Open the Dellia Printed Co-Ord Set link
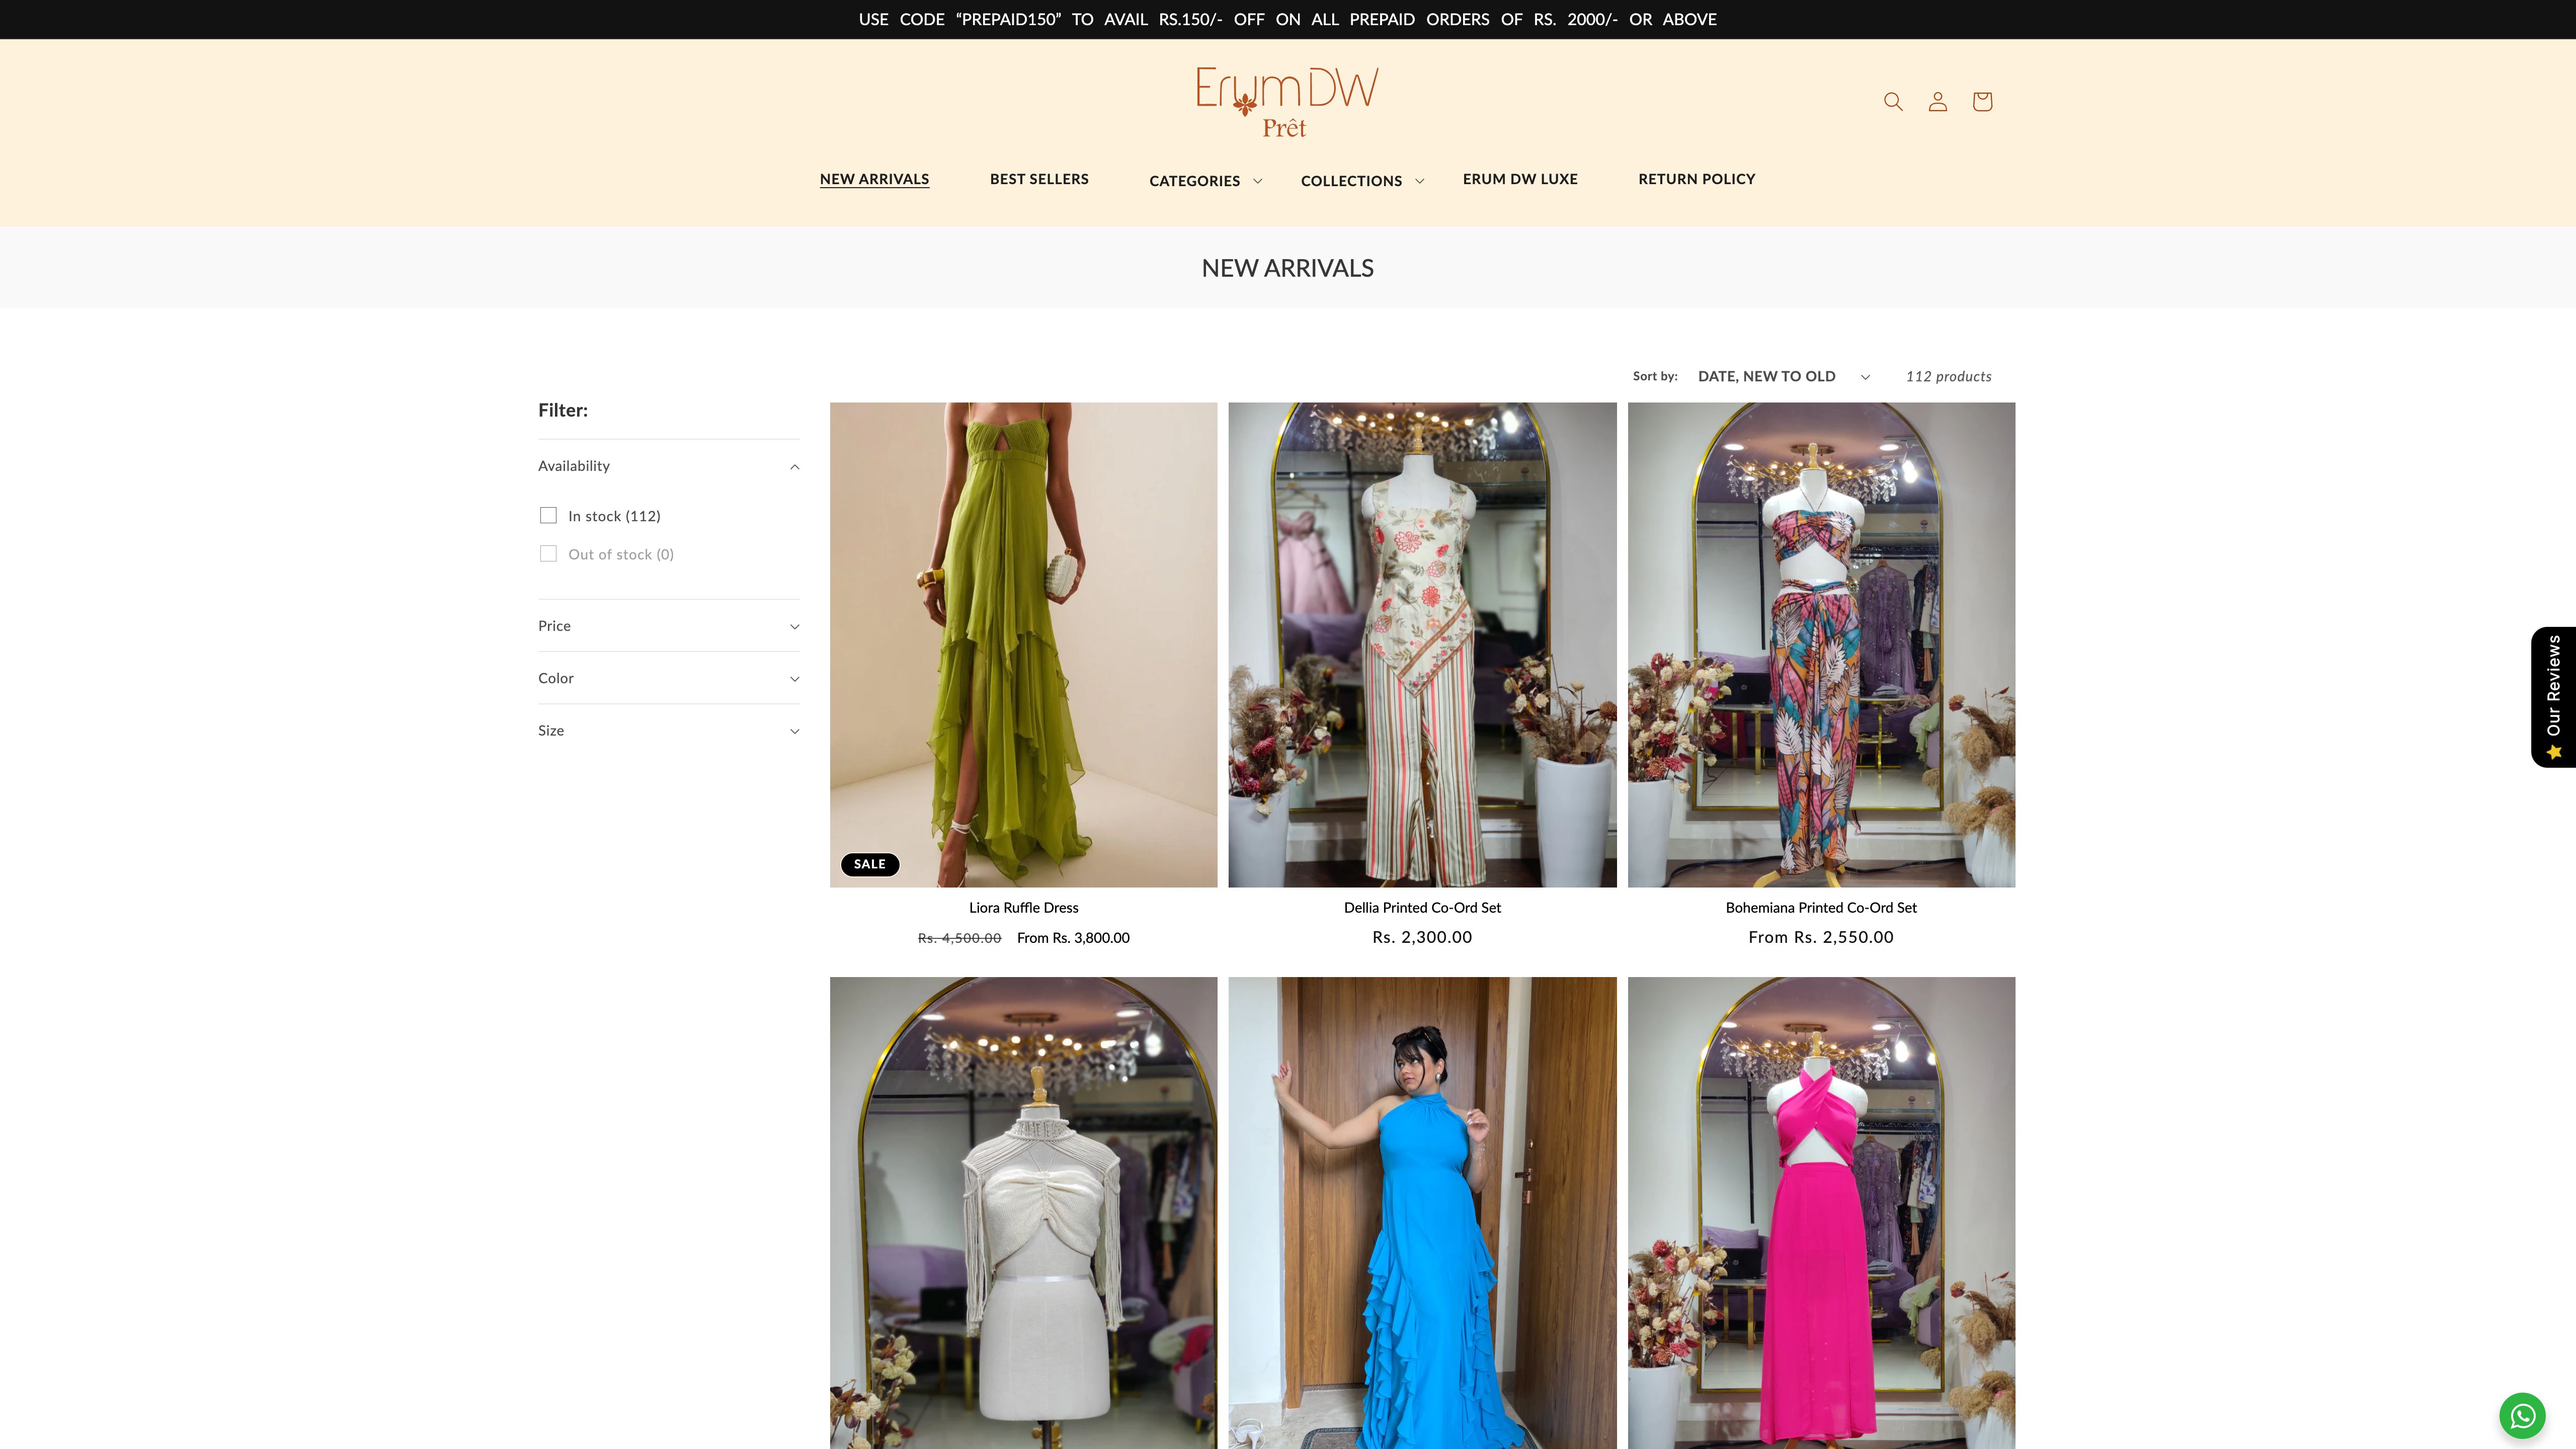Image resolution: width=2576 pixels, height=1449 pixels. (1421, 907)
